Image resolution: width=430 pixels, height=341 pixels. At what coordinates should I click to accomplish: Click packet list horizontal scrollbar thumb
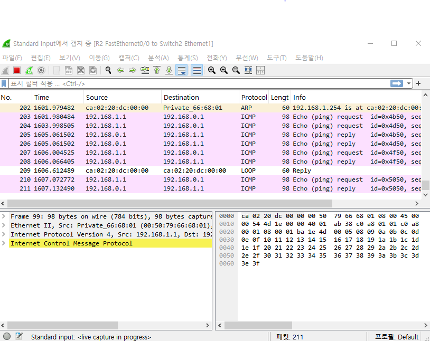click(x=170, y=203)
